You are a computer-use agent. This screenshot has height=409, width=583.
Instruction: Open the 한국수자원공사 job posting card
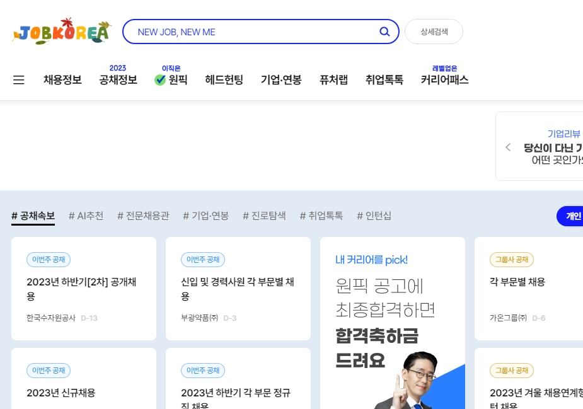[x=83, y=288]
